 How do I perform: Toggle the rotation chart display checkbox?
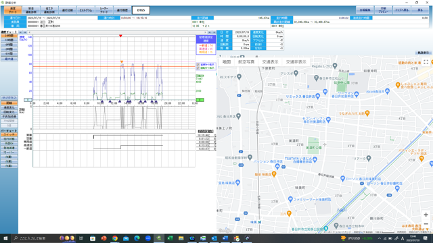tap(198, 67)
